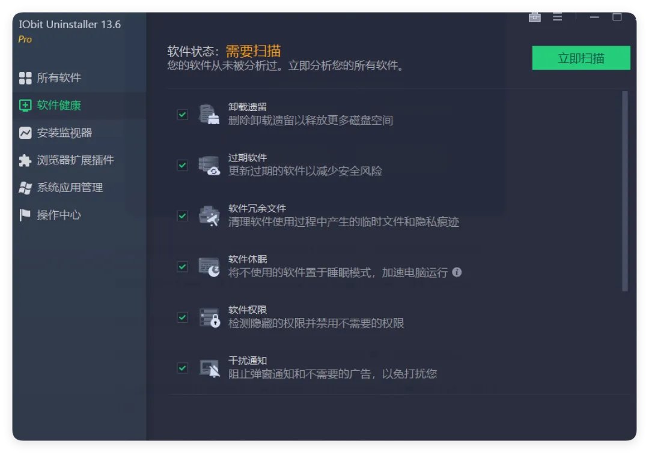This screenshot has width=649, height=453.
Task: Click description 检测隐藏的权限并禁用不需要的权限
Action: point(316,323)
